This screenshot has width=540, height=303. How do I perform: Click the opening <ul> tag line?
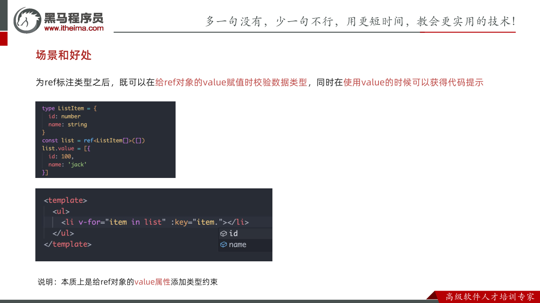[61, 211]
